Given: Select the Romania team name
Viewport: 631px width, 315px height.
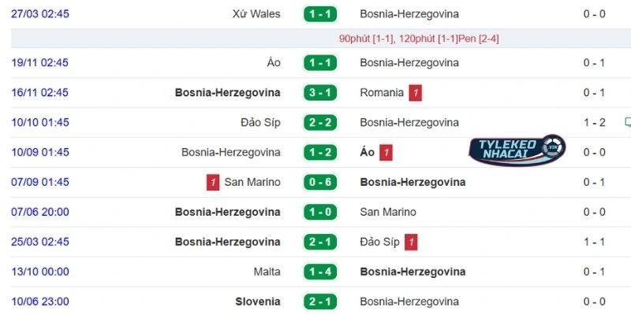Looking at the screenshot, I should pos(382,93).
